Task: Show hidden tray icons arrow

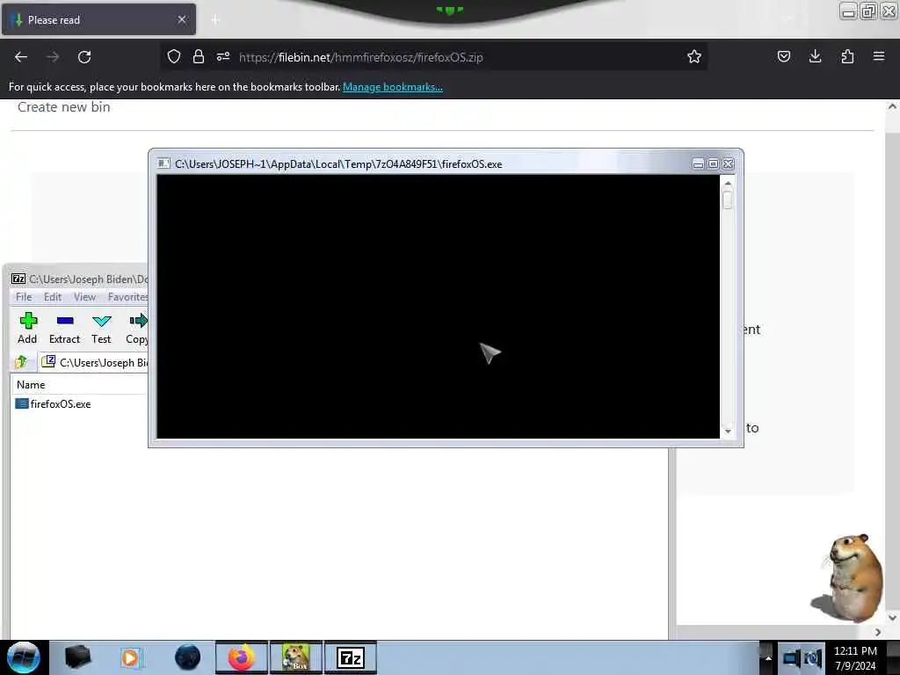Action: pos(768,657)
